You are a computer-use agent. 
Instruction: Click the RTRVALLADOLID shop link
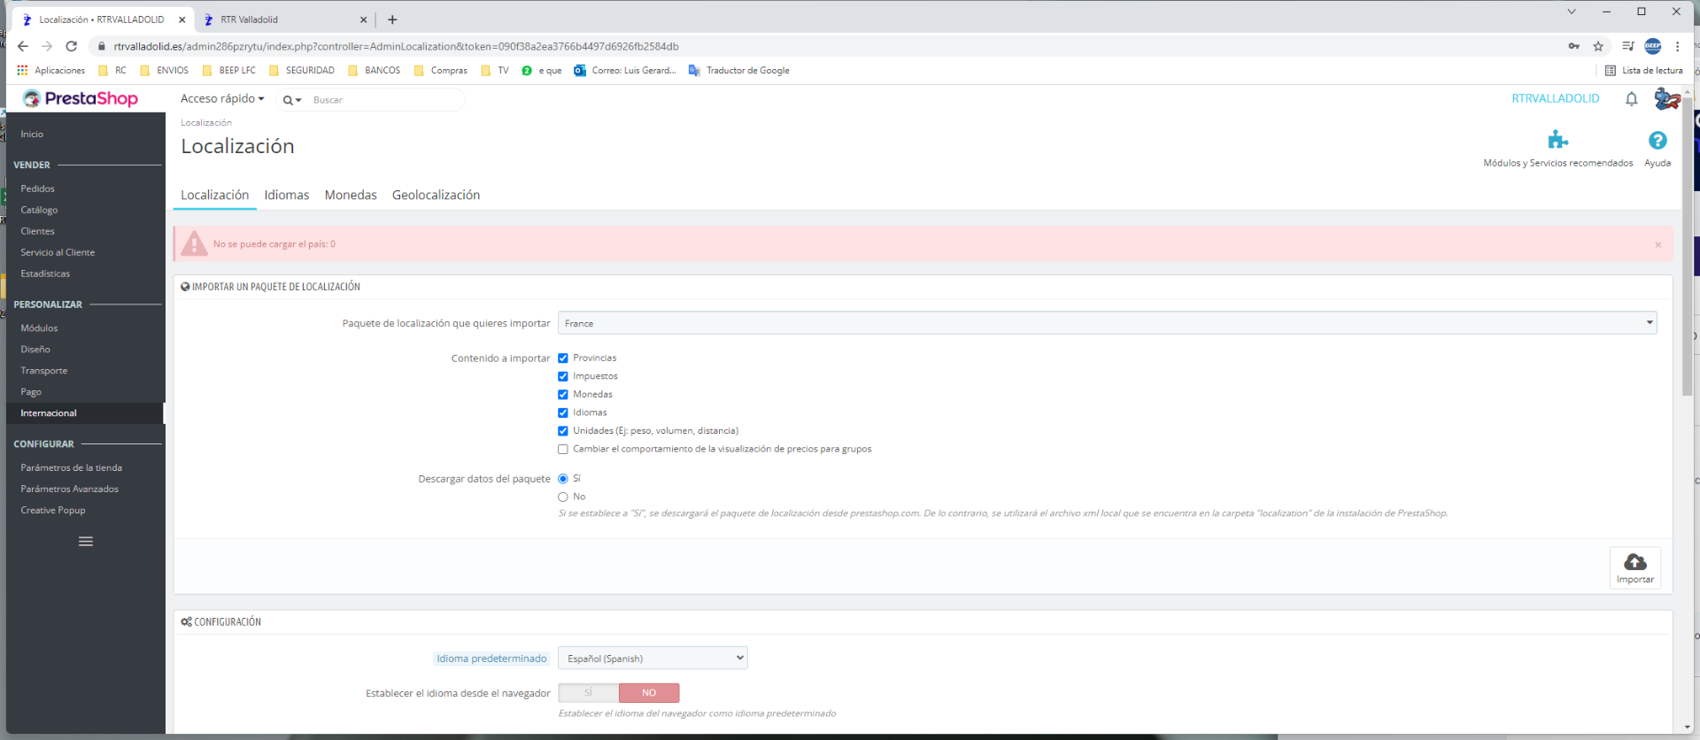[x=1555, y=98]
